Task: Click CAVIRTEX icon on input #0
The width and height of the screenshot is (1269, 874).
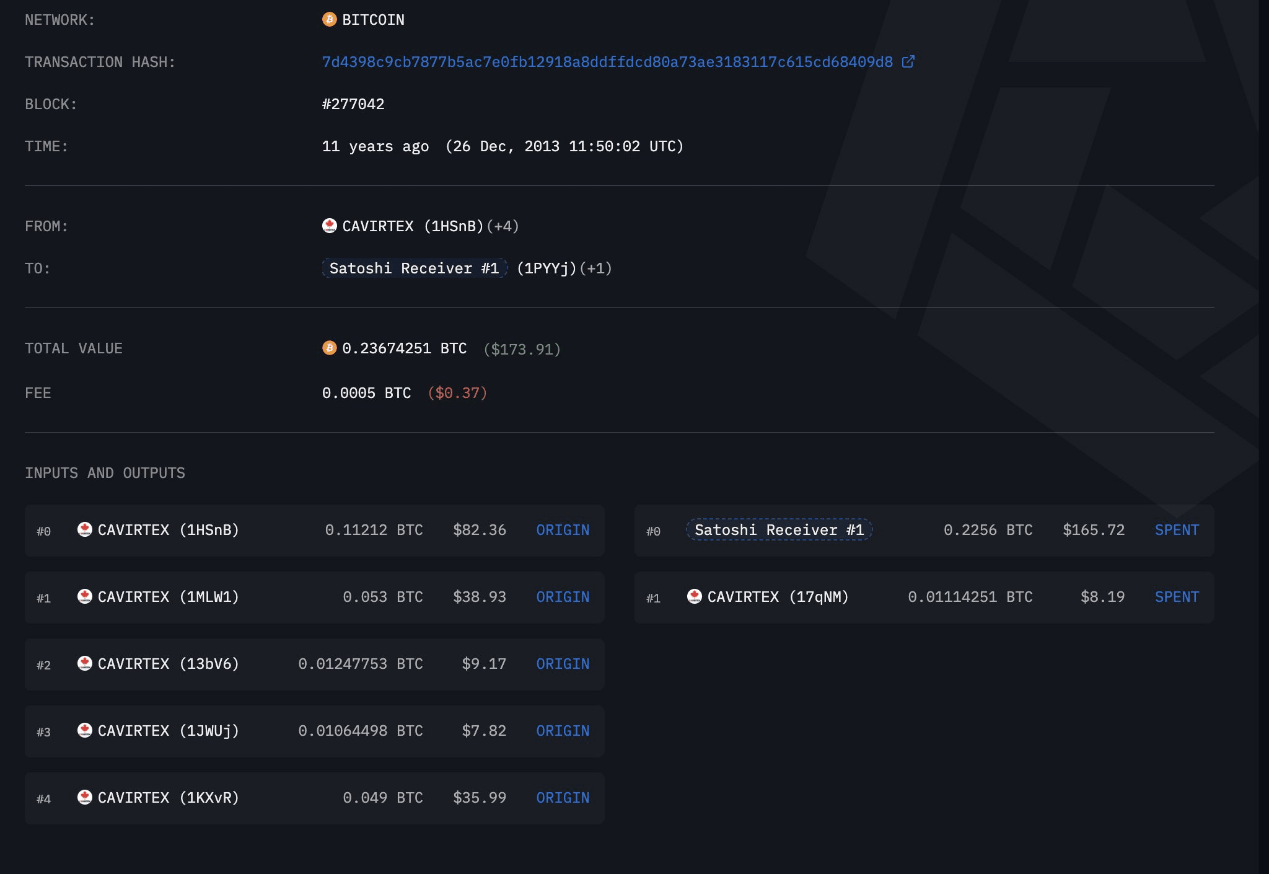Action: coord(85,529)
